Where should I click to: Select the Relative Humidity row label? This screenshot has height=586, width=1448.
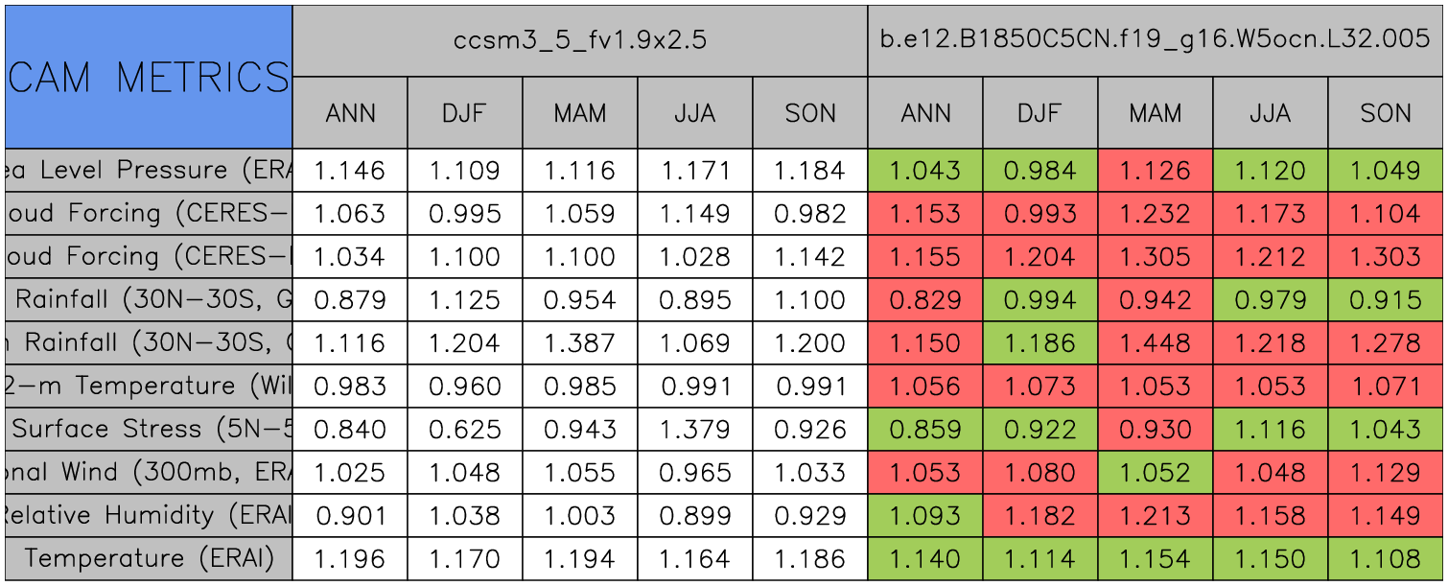pos(148,515)
